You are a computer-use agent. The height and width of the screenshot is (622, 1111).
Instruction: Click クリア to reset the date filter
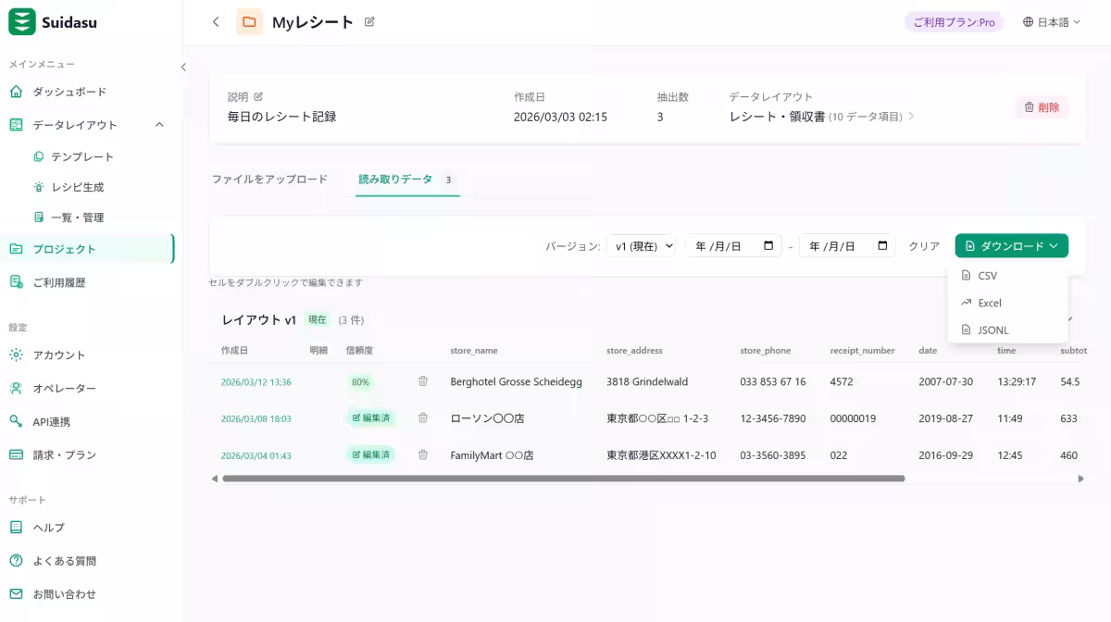pos(921,245)
